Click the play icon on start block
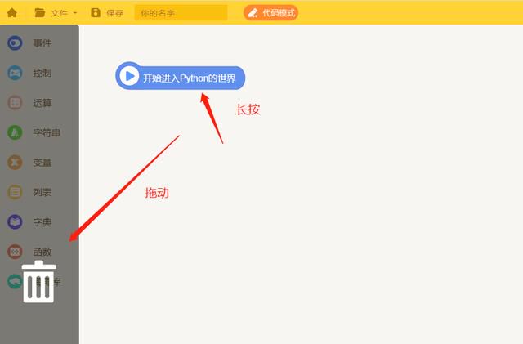Image resolution: width=523 pixels, height=344 pixels. point(129,76)
